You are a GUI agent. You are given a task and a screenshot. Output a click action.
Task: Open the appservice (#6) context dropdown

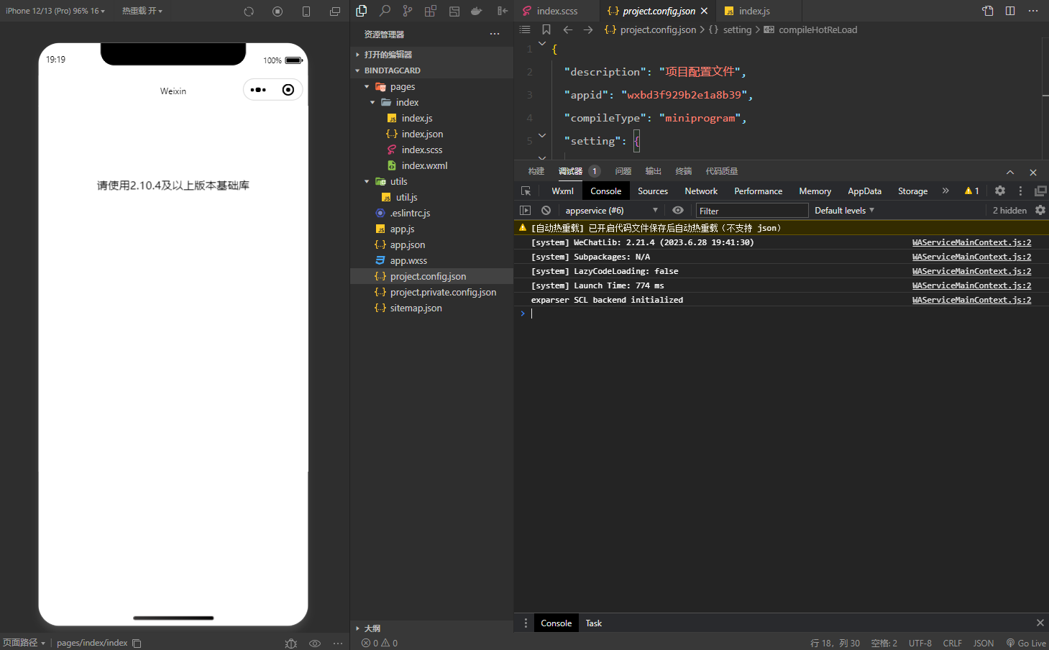point(611,211)
